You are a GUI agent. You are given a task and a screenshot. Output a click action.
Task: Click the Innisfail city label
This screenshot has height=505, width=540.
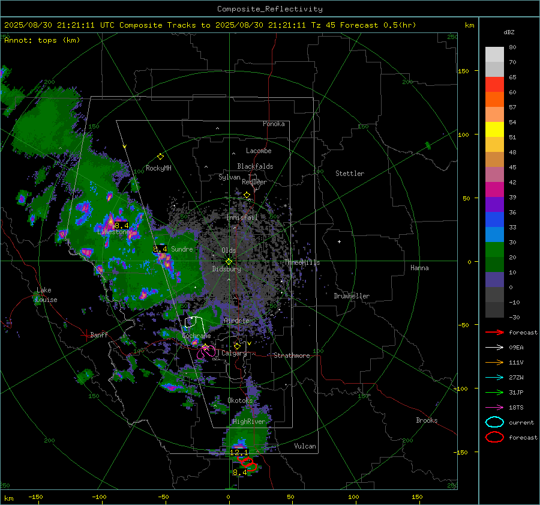[x=242, y=217]
